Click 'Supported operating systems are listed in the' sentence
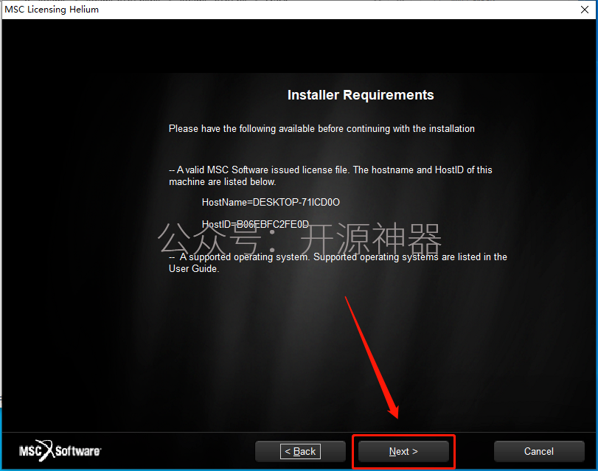This screenshot has height=471, width=598. pos(410,257)
